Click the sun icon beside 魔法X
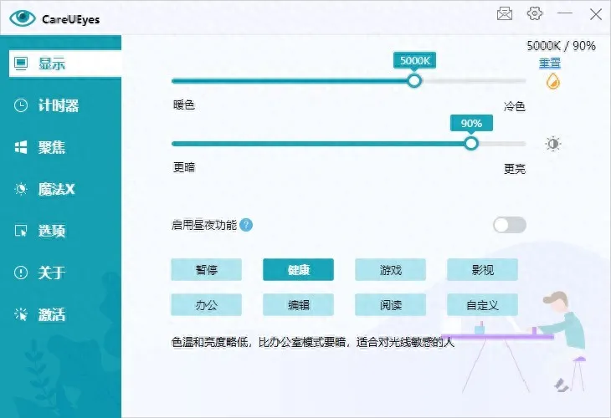The height and width of the screenshot is (418, 611). point(21,189)
